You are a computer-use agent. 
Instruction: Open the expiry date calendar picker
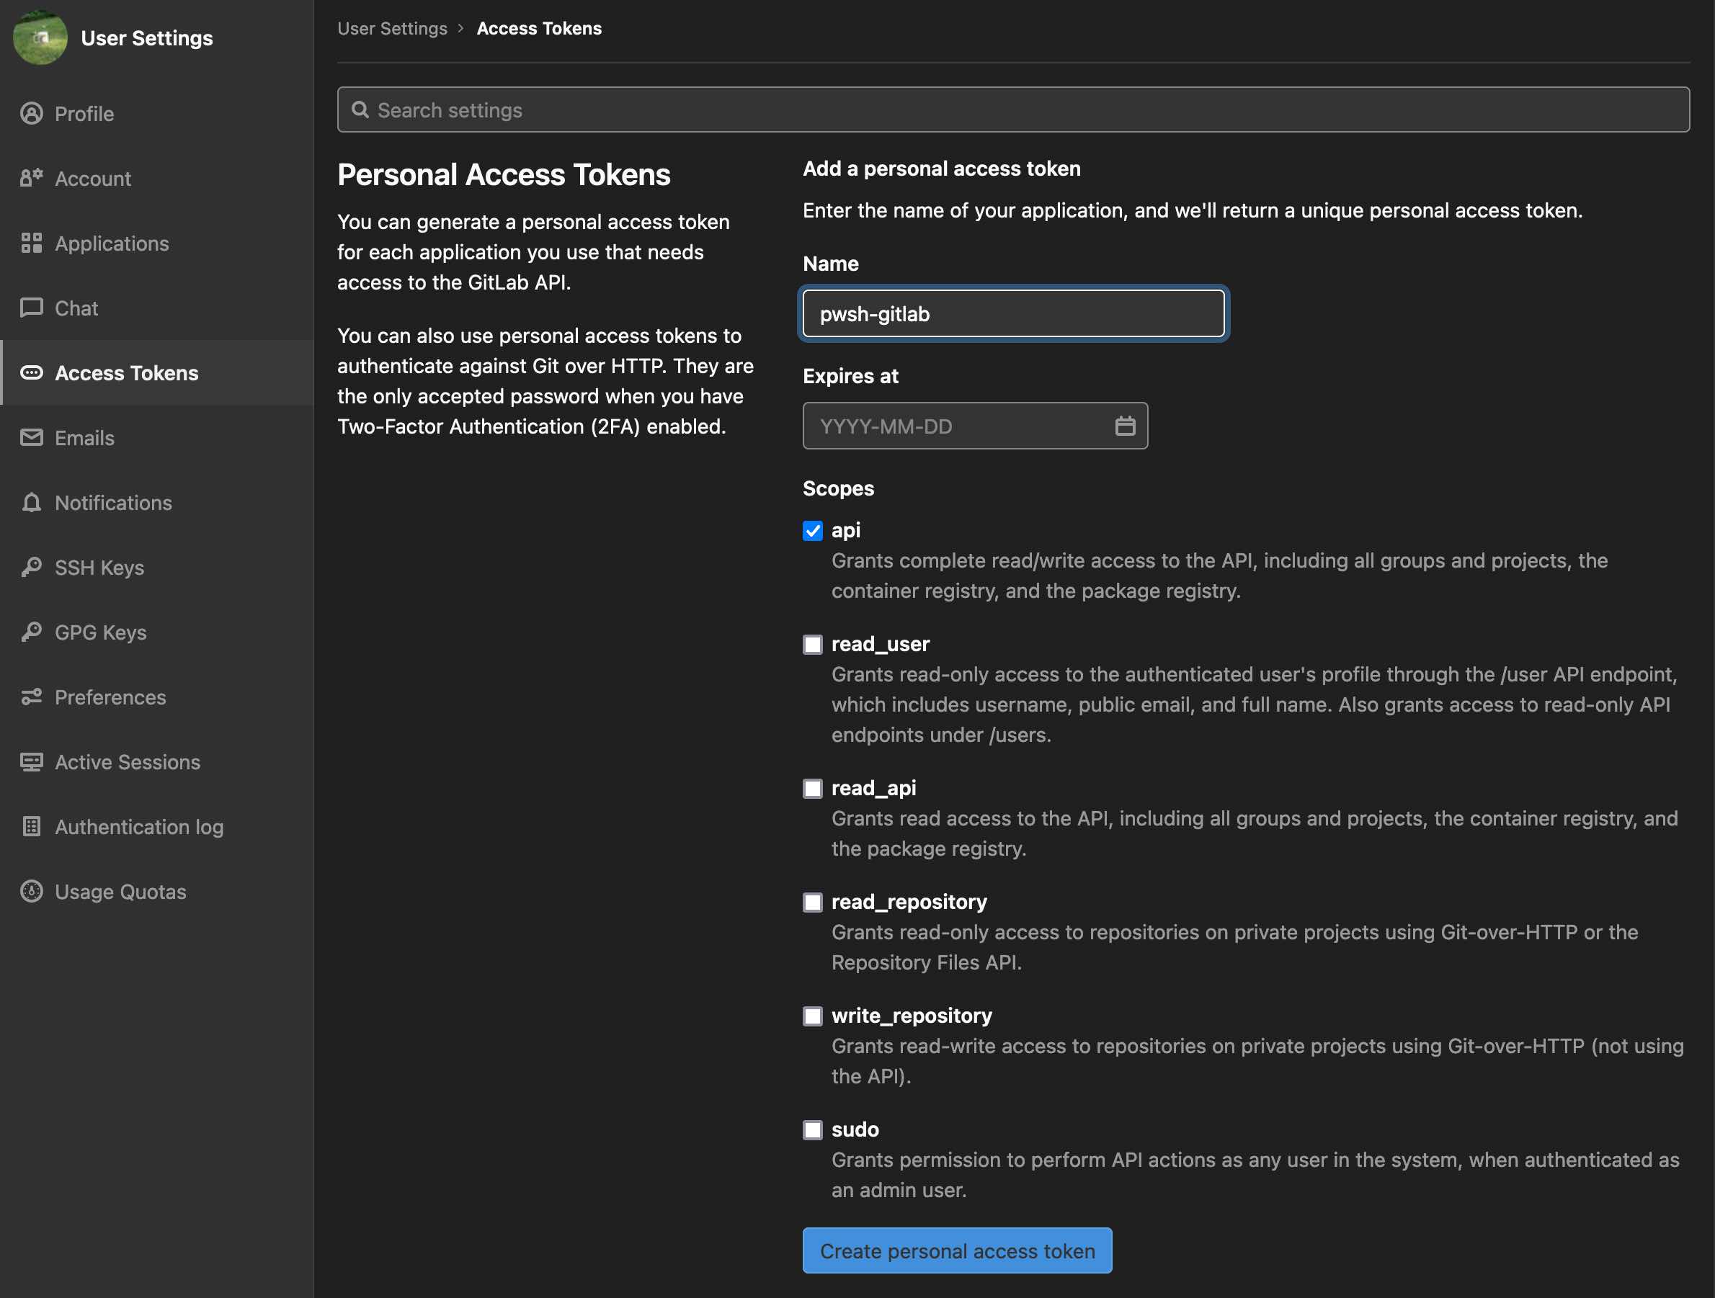coord(1124,426)
